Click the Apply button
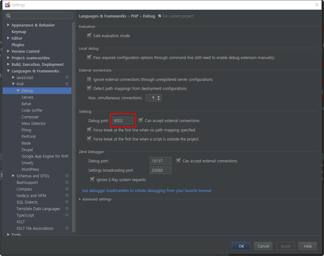 (286, 246)
